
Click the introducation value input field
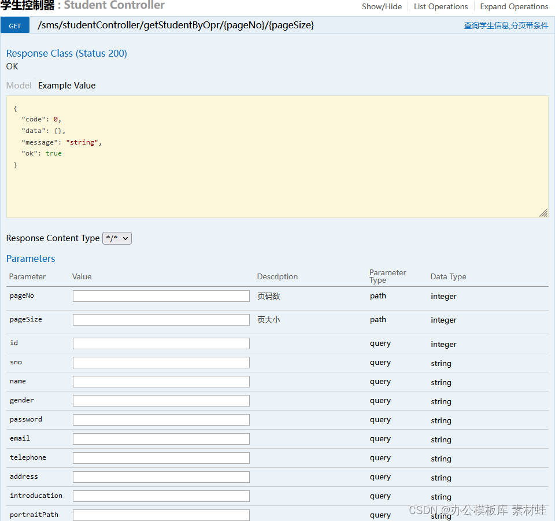coord(161,496)
